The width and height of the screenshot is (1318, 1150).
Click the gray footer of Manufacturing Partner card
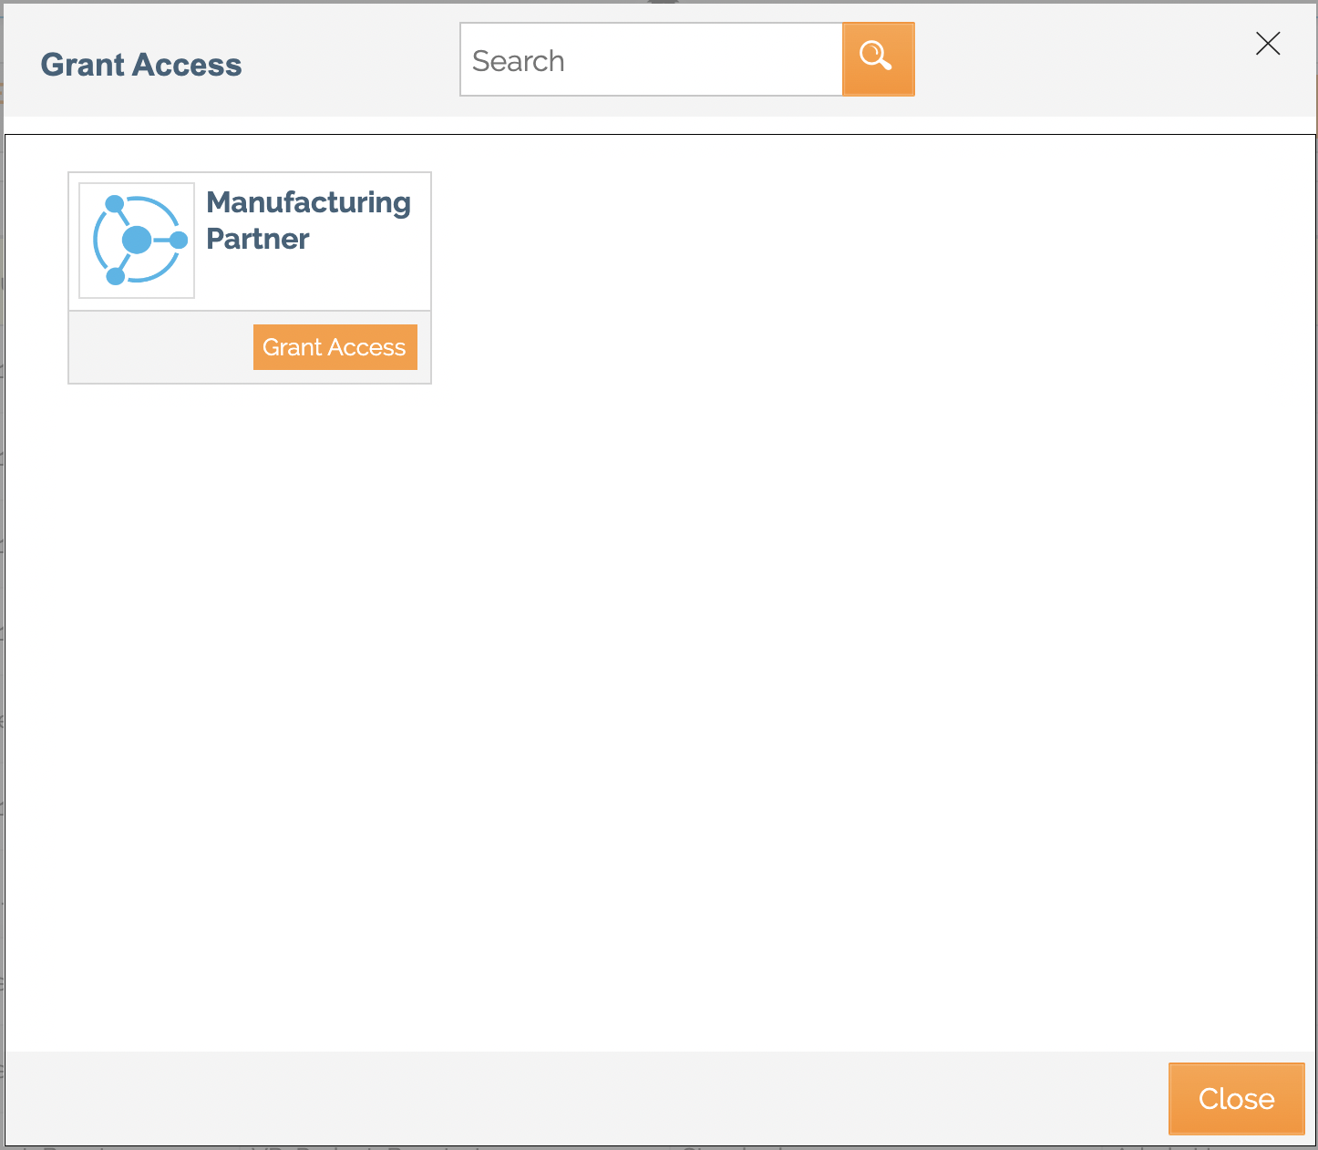tap(160, 347)
